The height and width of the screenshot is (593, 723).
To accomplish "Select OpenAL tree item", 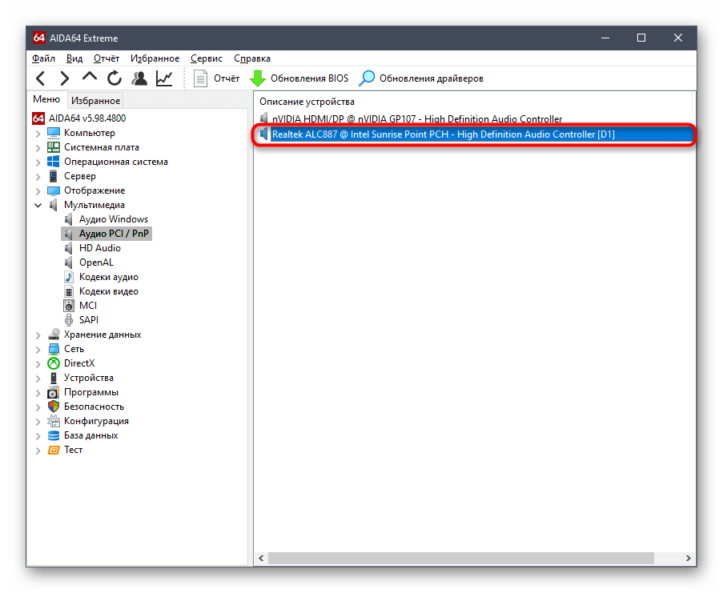I will tap(96, 262).
